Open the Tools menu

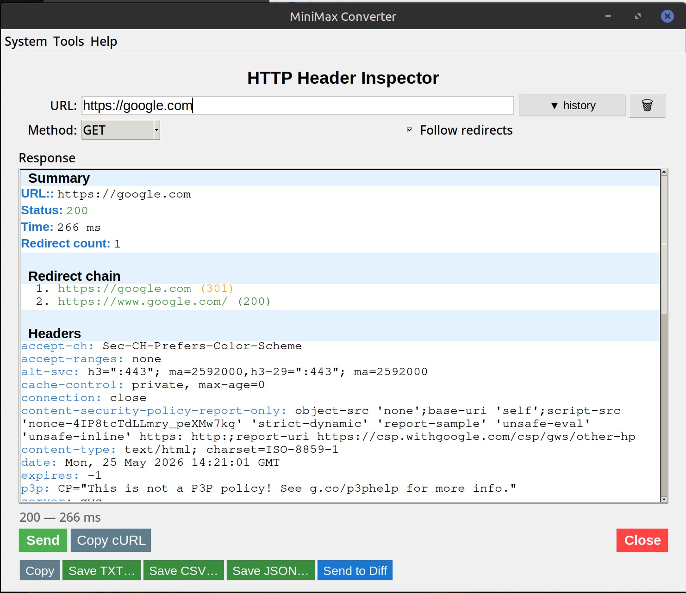(69, 42)
